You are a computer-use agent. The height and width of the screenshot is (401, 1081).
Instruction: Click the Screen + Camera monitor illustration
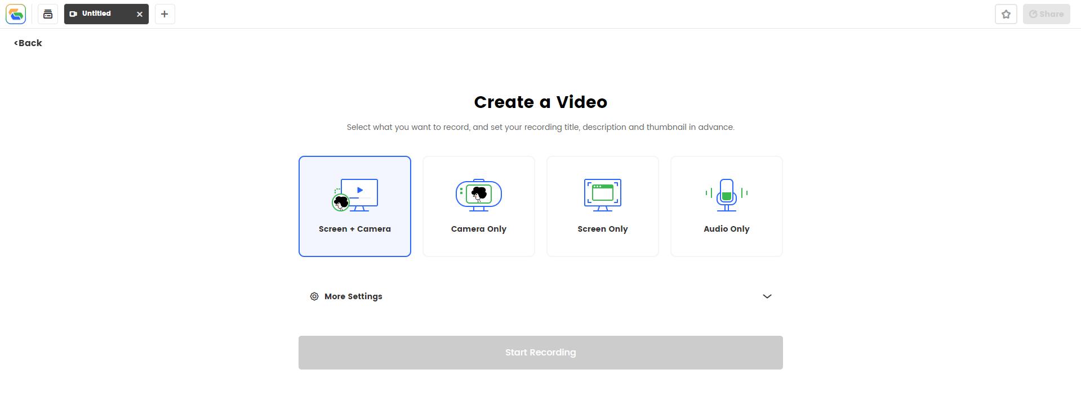tap(355, 195)
